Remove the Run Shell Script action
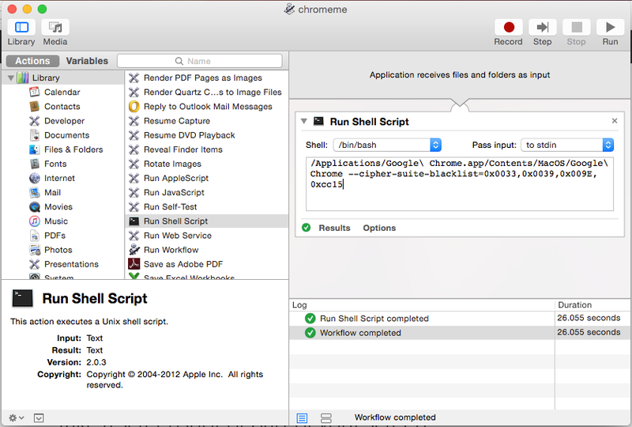This screenshot has height=427, width=632. tap(615, 121)
